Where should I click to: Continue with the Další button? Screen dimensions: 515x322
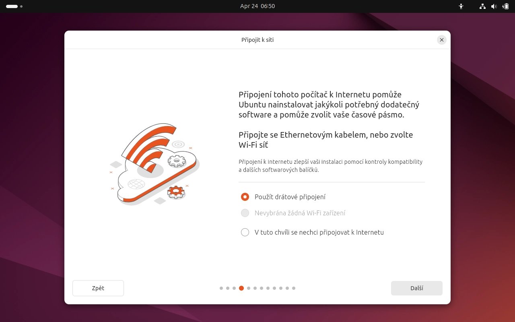(417, 288)
